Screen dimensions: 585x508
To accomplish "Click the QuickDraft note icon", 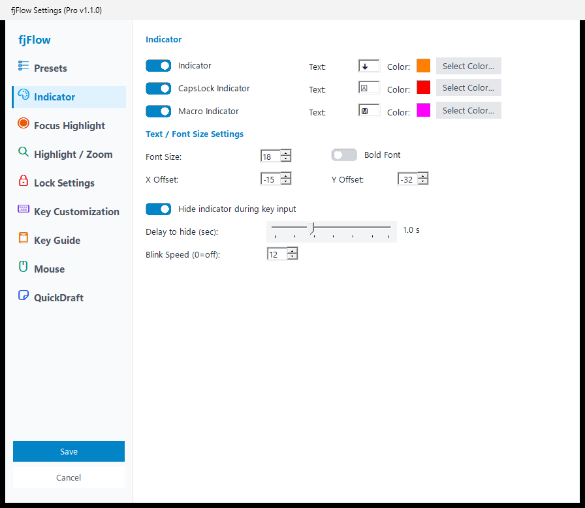I will point(23,295).
